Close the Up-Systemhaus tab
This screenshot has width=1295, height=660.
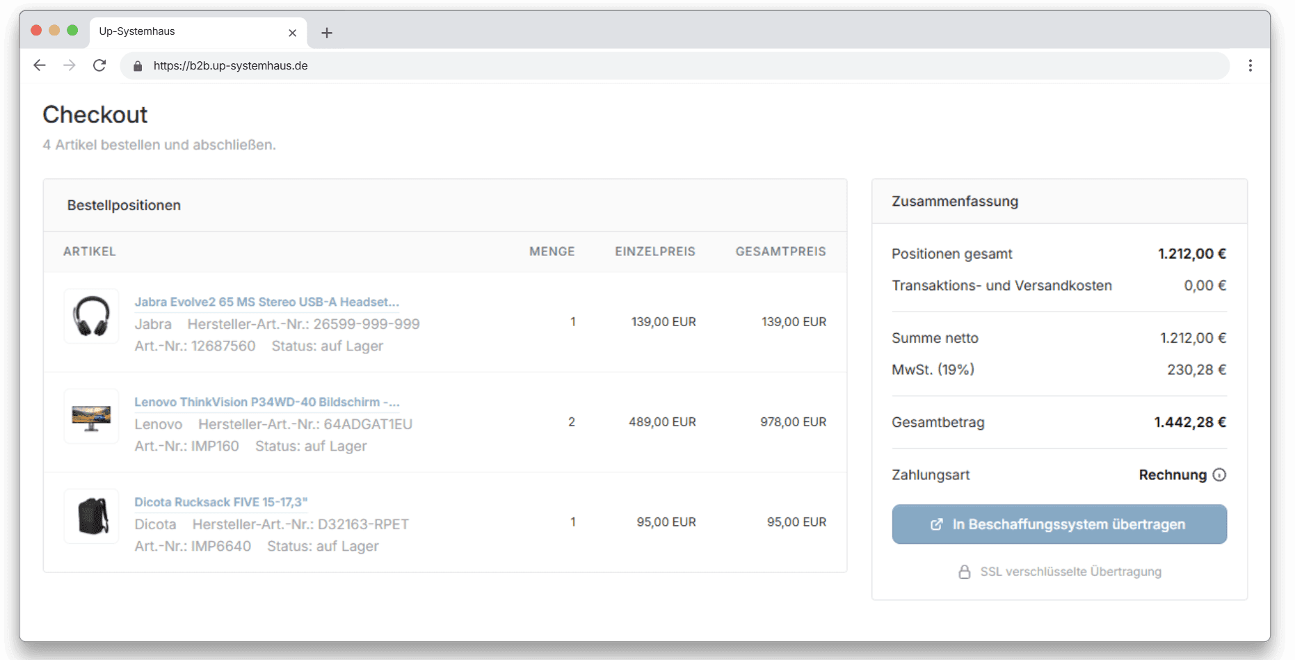click(292, 33)
